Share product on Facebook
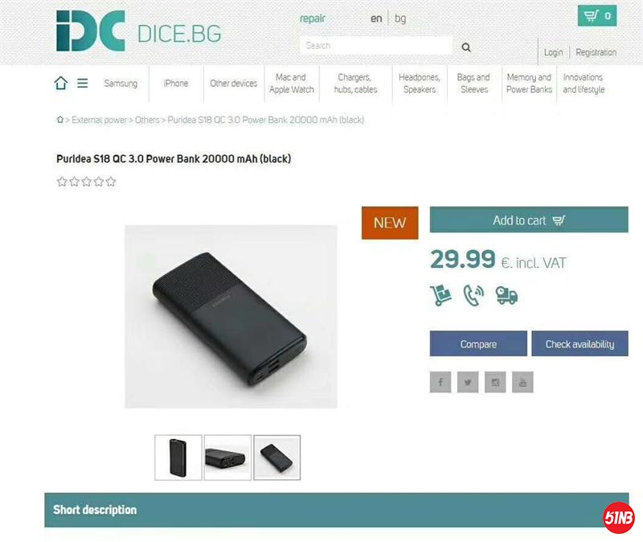 [x=440, y=382]
